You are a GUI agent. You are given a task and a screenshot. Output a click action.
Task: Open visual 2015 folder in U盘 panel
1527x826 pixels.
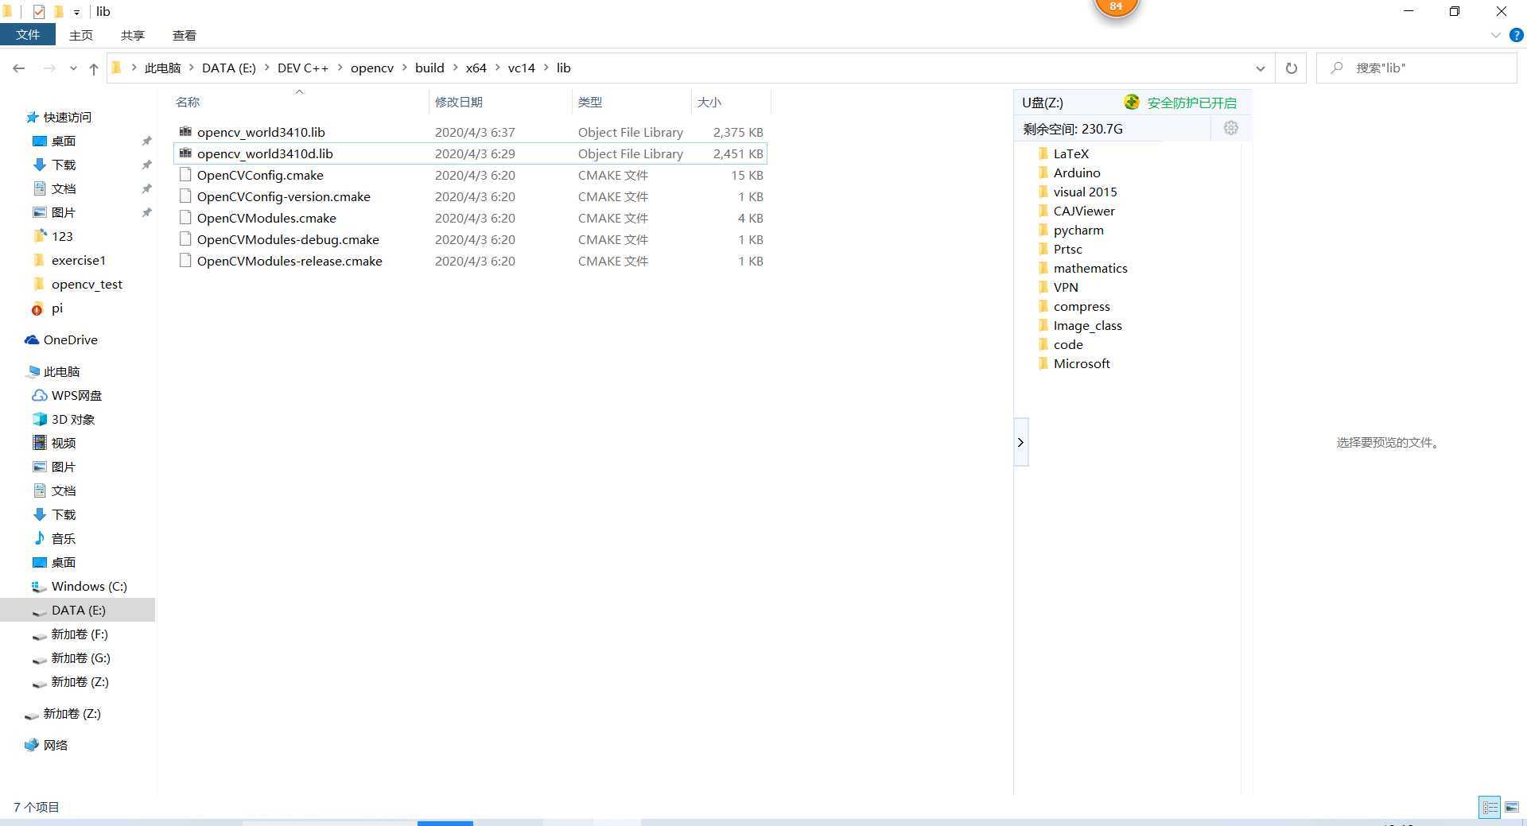pos(1085,192)
